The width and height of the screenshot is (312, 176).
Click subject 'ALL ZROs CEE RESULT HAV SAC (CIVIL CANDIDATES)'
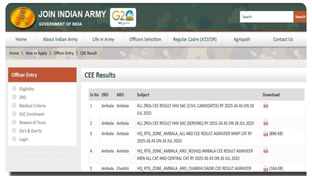click(x=195, y=109)
